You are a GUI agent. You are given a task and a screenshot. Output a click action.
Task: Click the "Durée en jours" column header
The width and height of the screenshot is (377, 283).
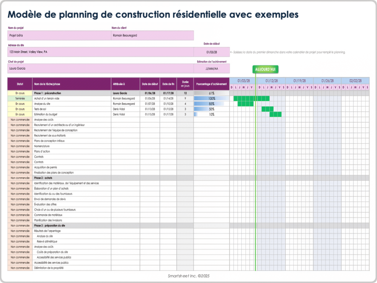point(185,84)
